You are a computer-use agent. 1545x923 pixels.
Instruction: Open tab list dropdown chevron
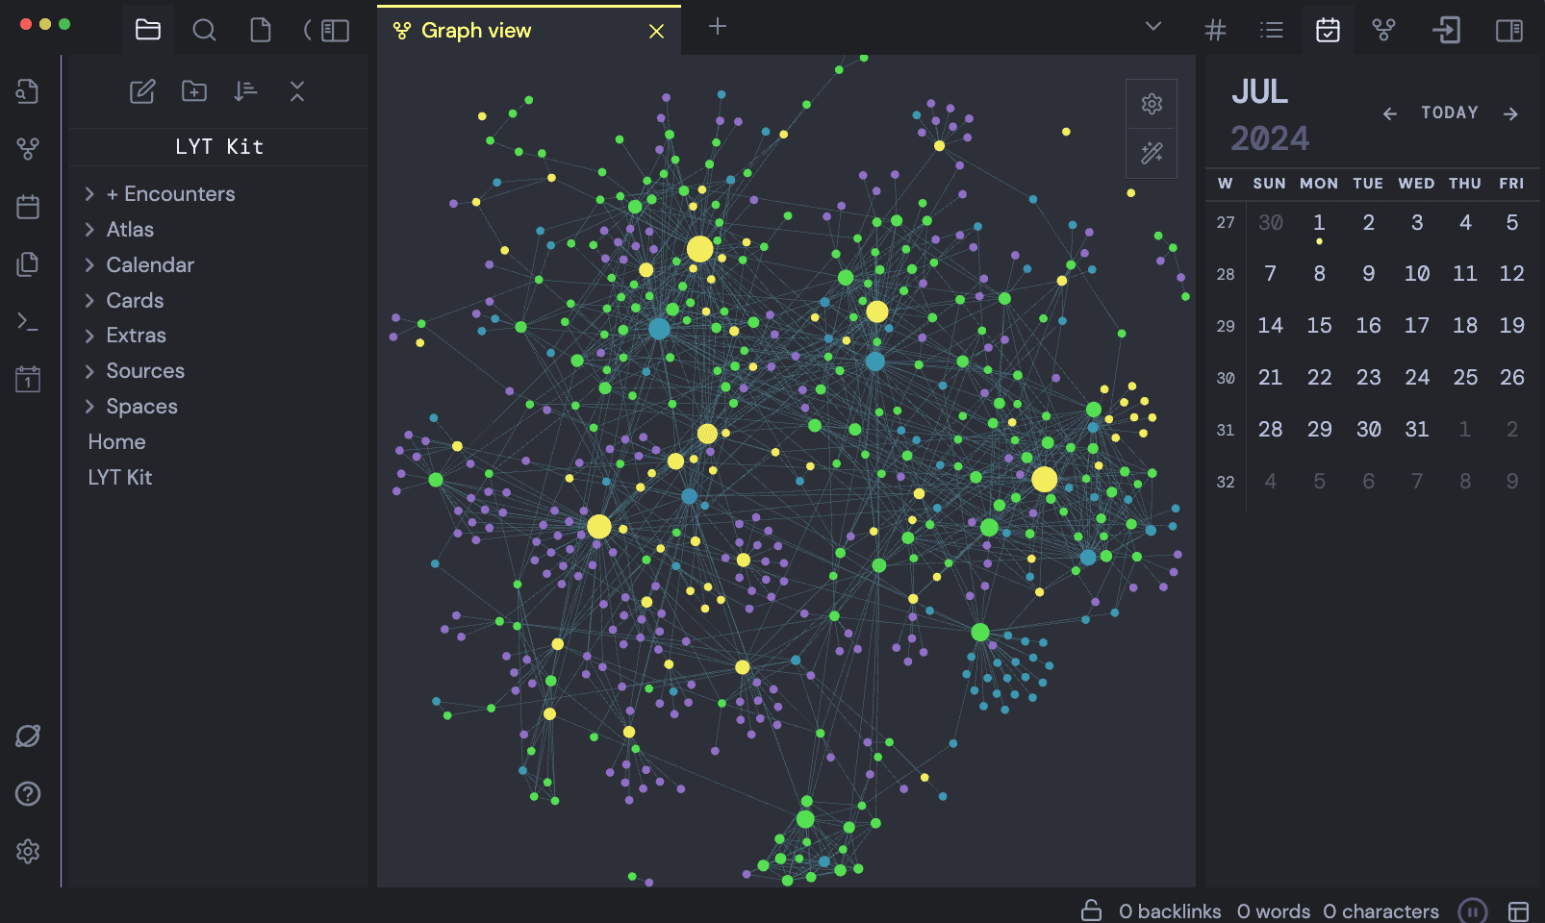(1153, 26)
